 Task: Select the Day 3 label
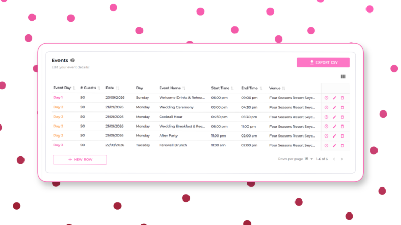[58, 145]
